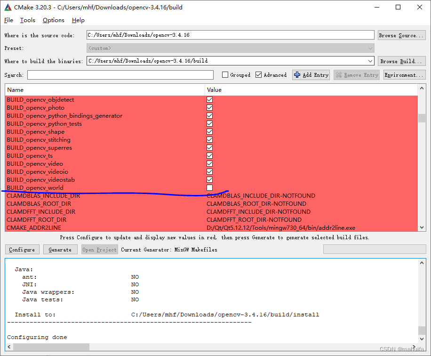Click output log horizontal scrollbar left arrow
Image resolution: width=431 pixels, height=356 pixels.
click(9, 347)
